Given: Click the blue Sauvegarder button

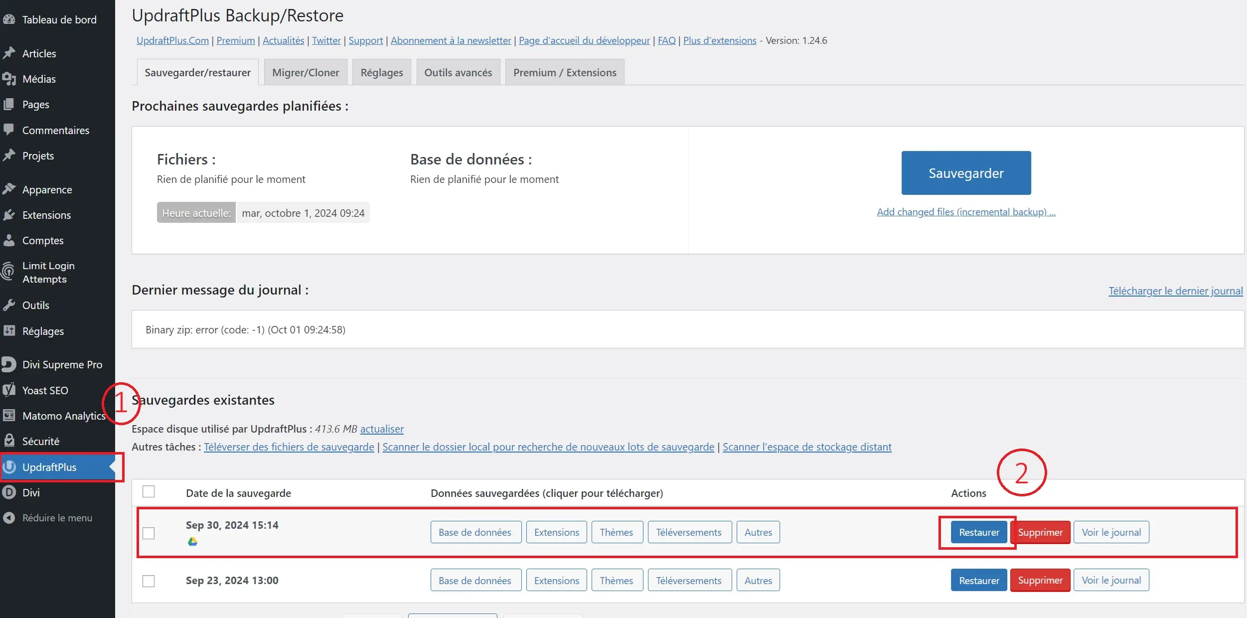Looking at the screenshot, I should tap(966, 173).
